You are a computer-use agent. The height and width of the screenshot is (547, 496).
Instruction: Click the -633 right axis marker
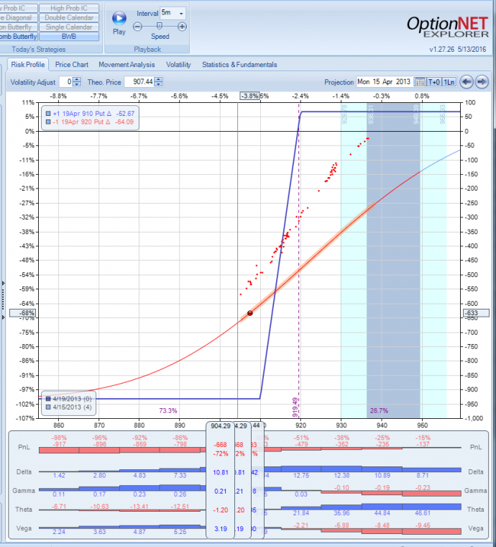[x=476, y=313]
